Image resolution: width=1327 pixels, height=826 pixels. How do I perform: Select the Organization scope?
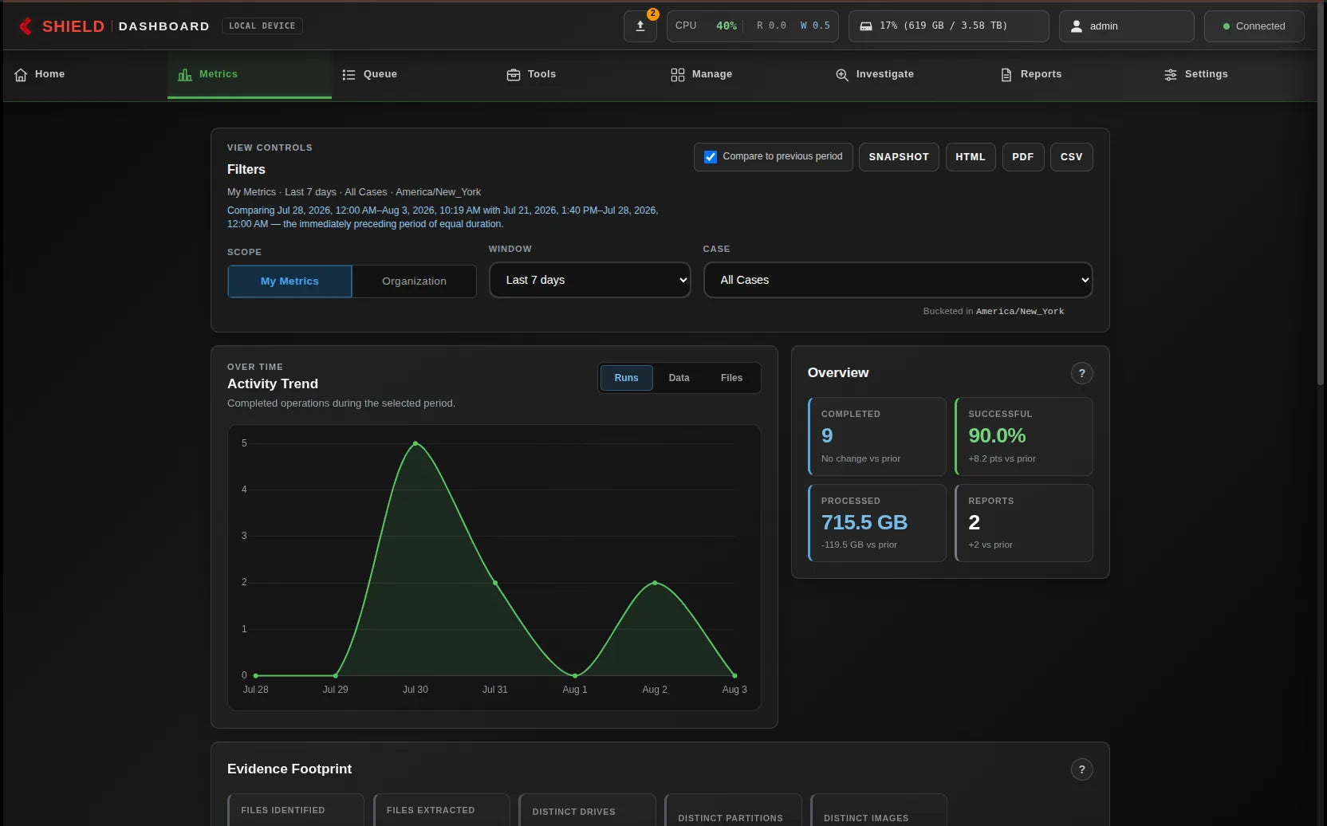coord(414,281)
